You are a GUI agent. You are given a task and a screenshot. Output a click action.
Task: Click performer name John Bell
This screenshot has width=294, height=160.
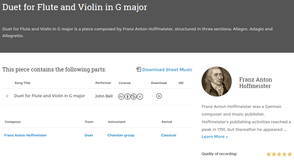tap(104, 96)
